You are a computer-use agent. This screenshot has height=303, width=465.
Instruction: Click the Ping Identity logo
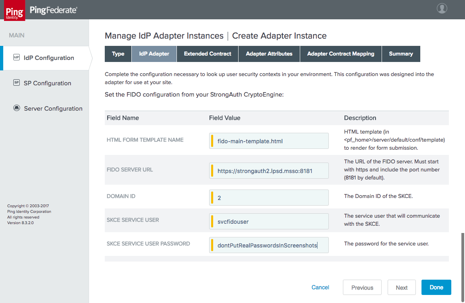[x=15, y=10]
